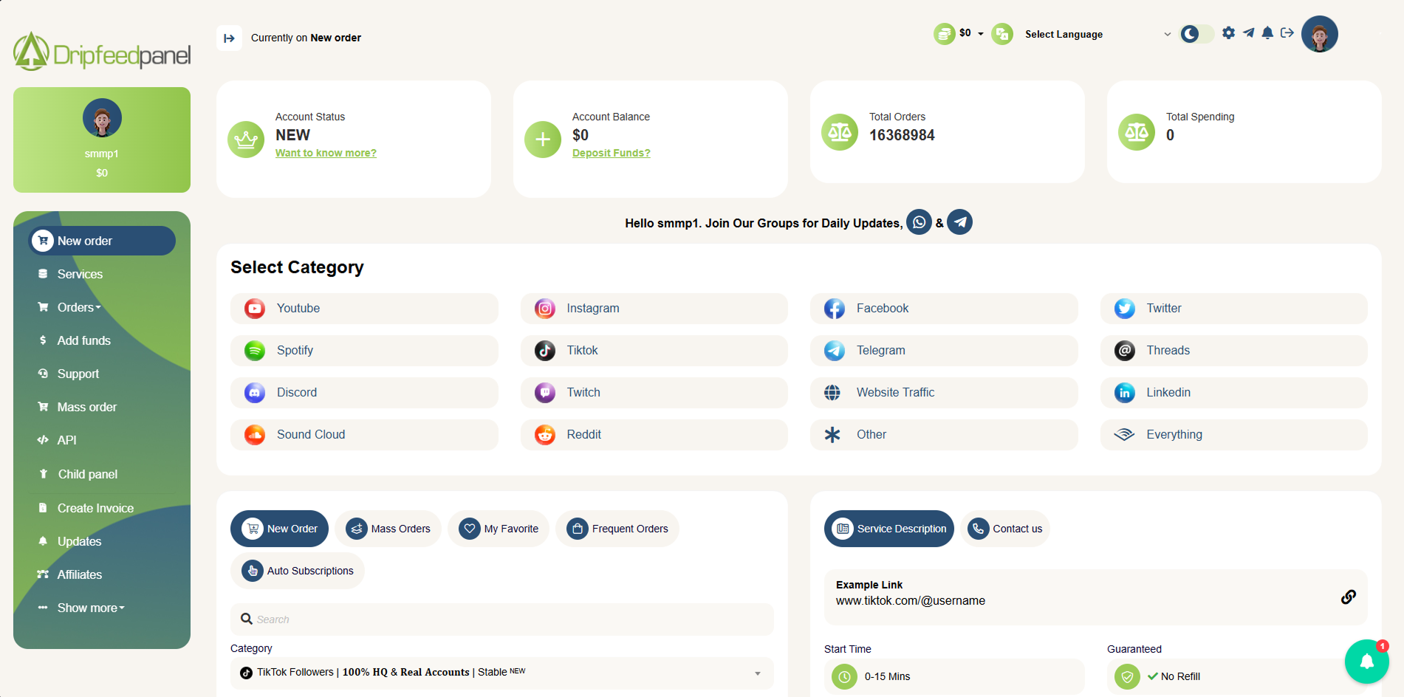Click the Dripfeedpanel logo

click(102, 52)
